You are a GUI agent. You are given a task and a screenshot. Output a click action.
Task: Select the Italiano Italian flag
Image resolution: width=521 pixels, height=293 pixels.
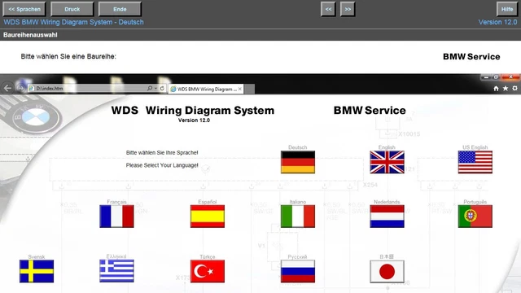pyautogui.click(x=298, y=216)
